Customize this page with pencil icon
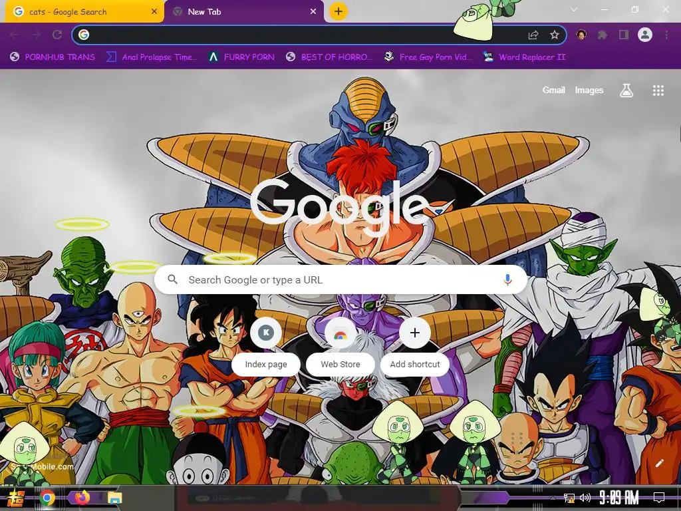The width and height of the screenshot is (681, 511). coord(659,463)
